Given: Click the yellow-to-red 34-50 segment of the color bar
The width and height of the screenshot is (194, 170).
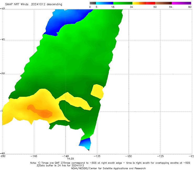Looking at the screenshot, I should pos(144,3).
